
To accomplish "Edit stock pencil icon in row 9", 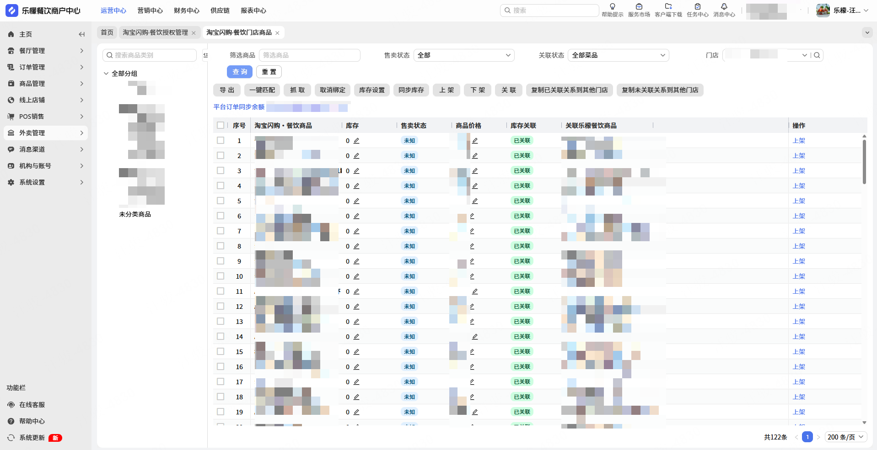I will click(356, 261).
